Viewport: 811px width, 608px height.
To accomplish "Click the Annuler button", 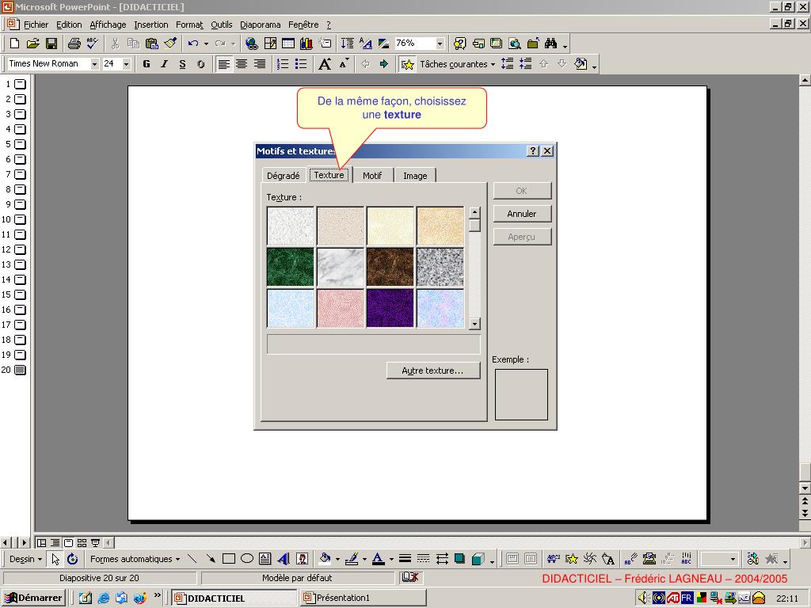I will tap(522, 214).
